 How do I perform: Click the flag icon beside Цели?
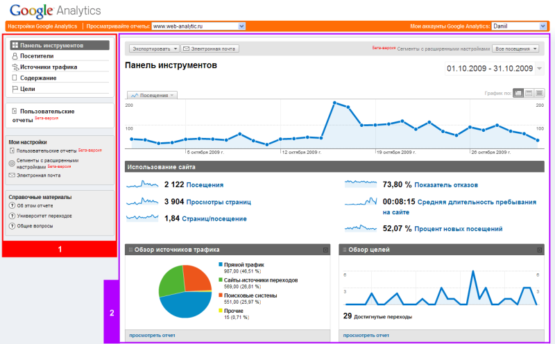click(15, 89)
